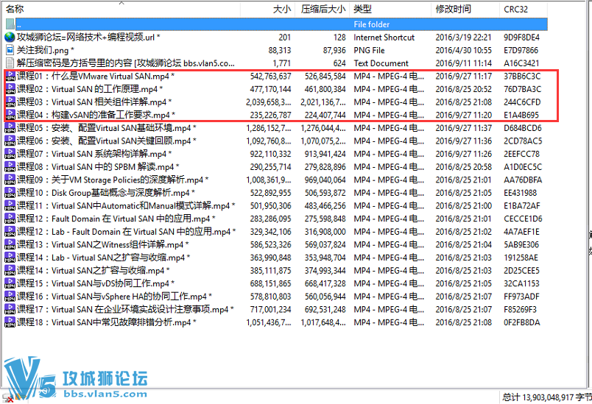Select 课程17：Virtual SAN 在企业环境实战设计注意事项.mp4
The height and width of the screenshot is (404, 592).
(125, 309)
